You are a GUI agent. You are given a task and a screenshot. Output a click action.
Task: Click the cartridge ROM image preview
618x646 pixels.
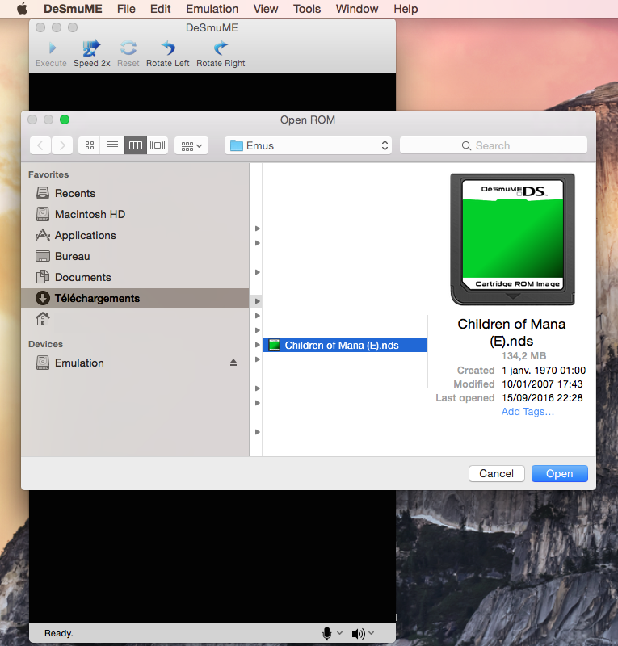512,239
